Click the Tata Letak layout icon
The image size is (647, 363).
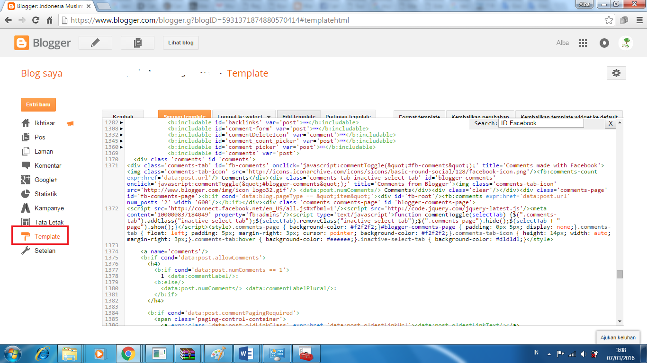pyautogui.click(x=26, y=222)
